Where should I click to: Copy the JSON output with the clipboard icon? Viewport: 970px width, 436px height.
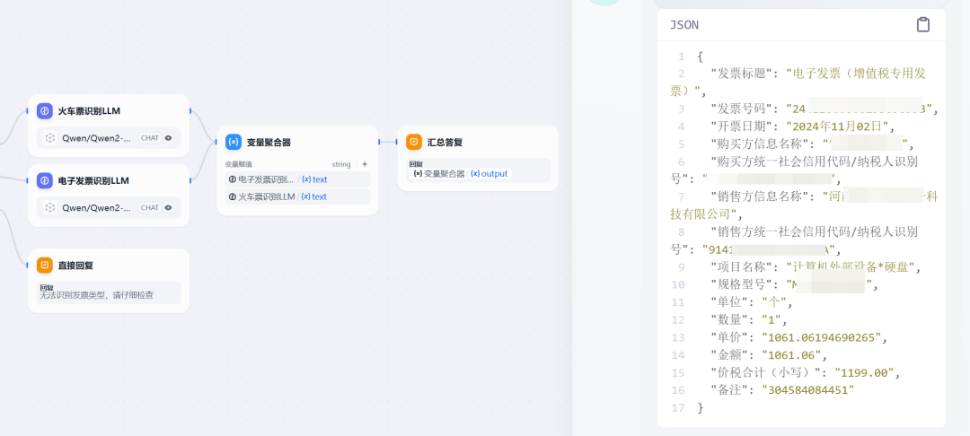coord(922,25)
